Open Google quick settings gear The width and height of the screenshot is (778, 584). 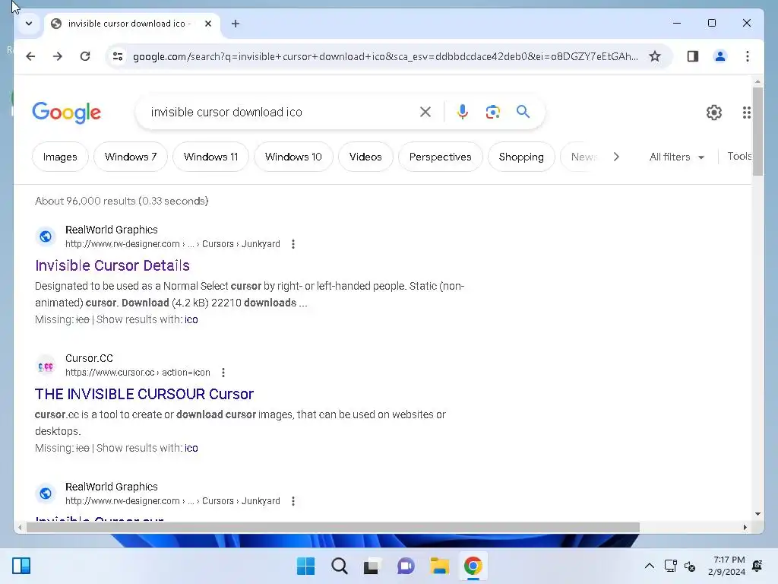714,113
